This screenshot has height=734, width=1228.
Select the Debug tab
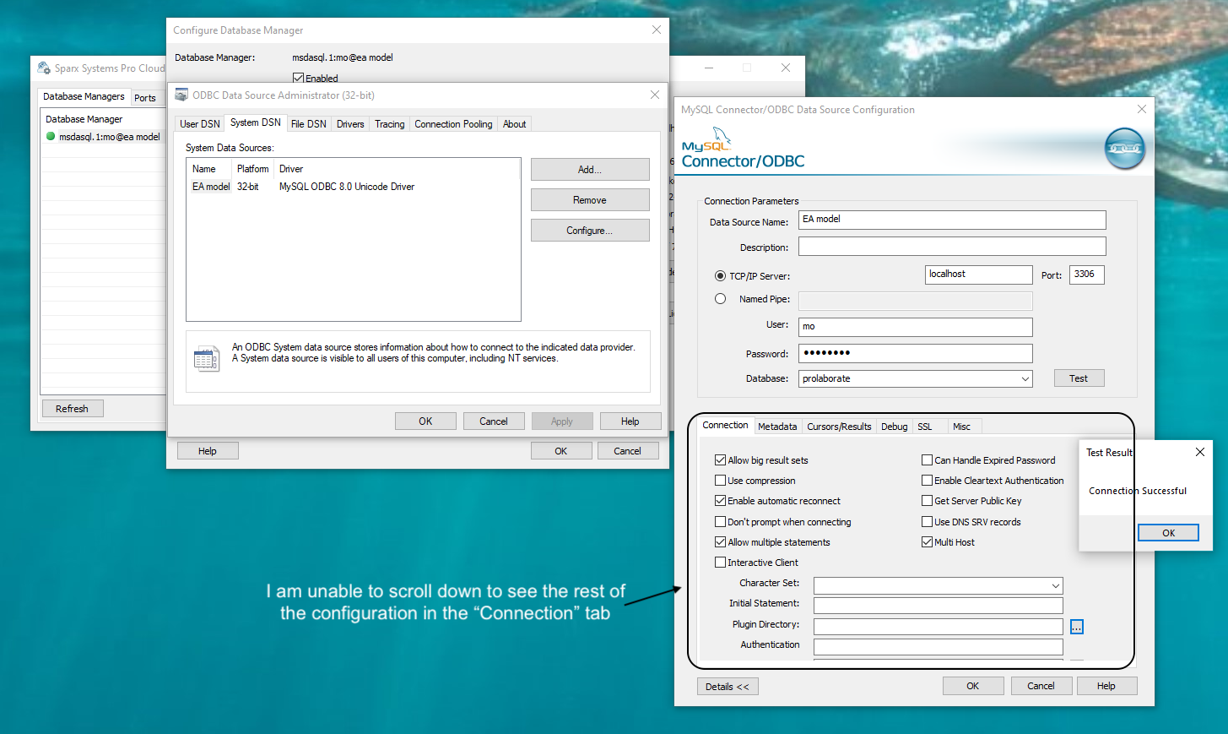895,427
